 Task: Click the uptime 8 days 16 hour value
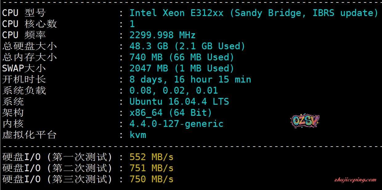click(x=190, y=79)
